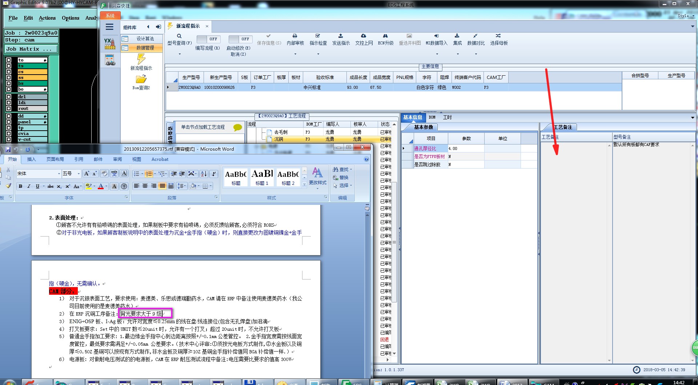Screen dimensions: 698x385
Task: Click the hamburger menu icon in EDS sidebar
Action: click(109, 27)
